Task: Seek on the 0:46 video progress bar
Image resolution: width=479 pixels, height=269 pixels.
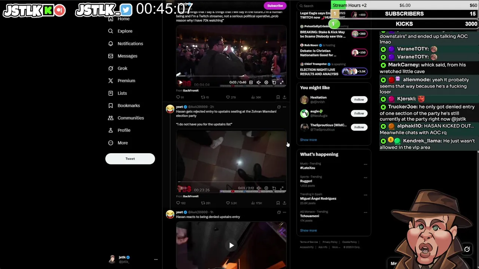Action: click(x=231, y=76)
